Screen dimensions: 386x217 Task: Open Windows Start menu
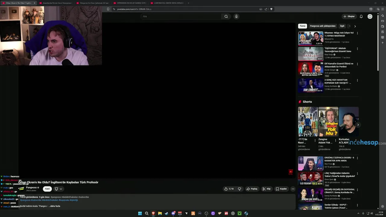point(140,213)
